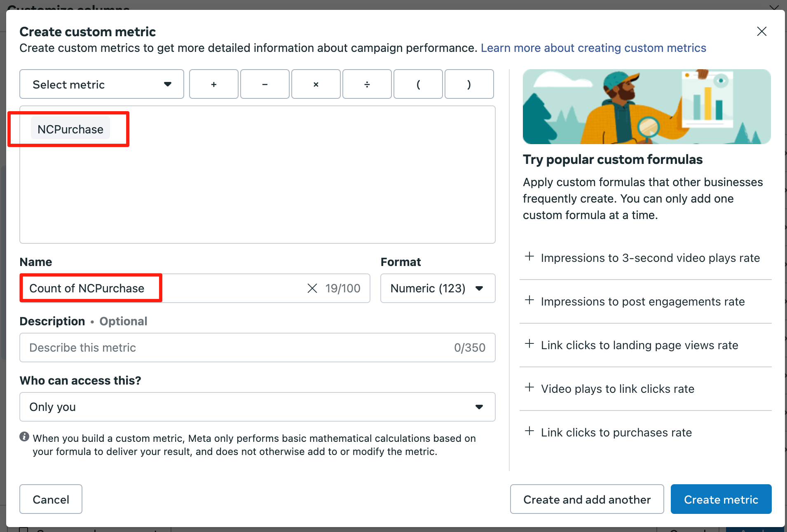Add Link clicks to purchases rate formula
This screenshot has height=532, width=787.
pos(645,432)
